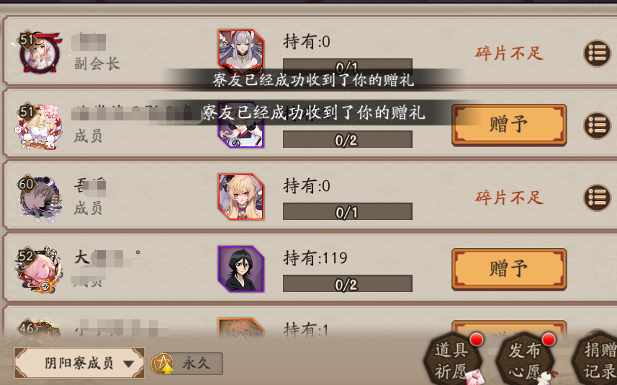This screenshot has width=617, height=385.
Task: Click the level 60 member avatar
Action: [x=39, y=198]
